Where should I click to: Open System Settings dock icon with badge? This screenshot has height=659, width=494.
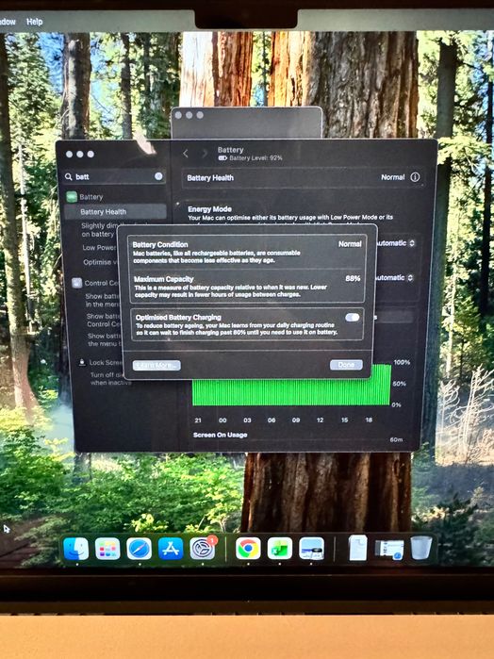[x=203, y=549]
